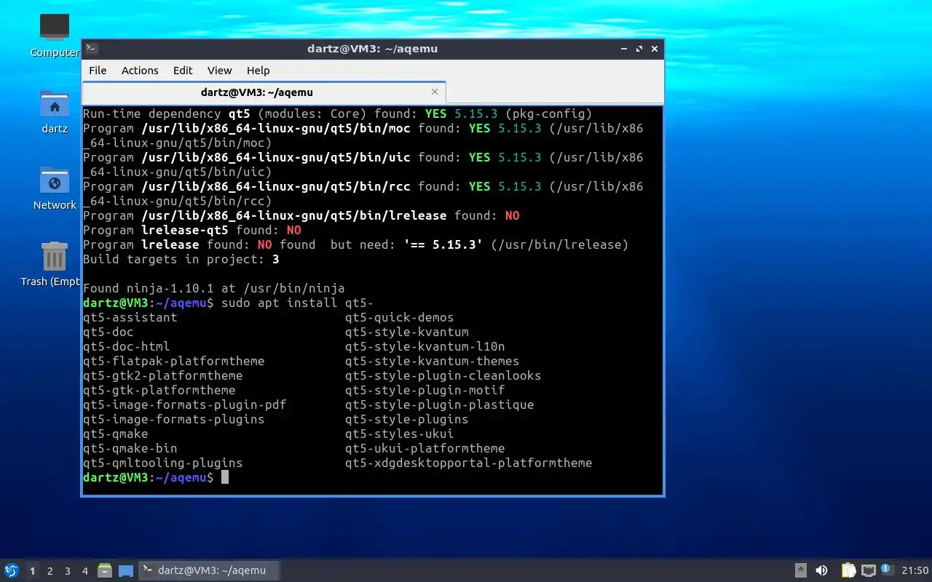Open the clipboard manager tray icon
The width and height of the screenshot is (932, 582).
click(848, 570)
